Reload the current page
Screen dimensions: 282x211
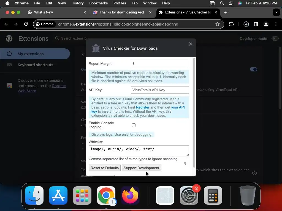[26, 24]
